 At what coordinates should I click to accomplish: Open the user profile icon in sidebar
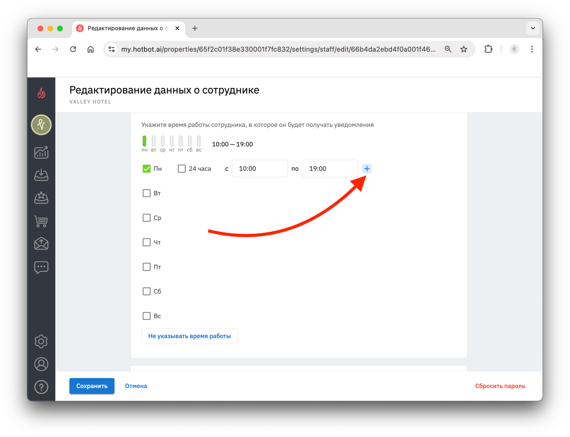(41, 364)
